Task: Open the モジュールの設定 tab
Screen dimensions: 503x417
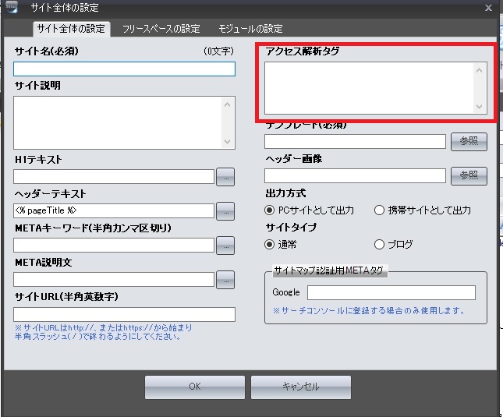Action: click(x=250, y=29)
